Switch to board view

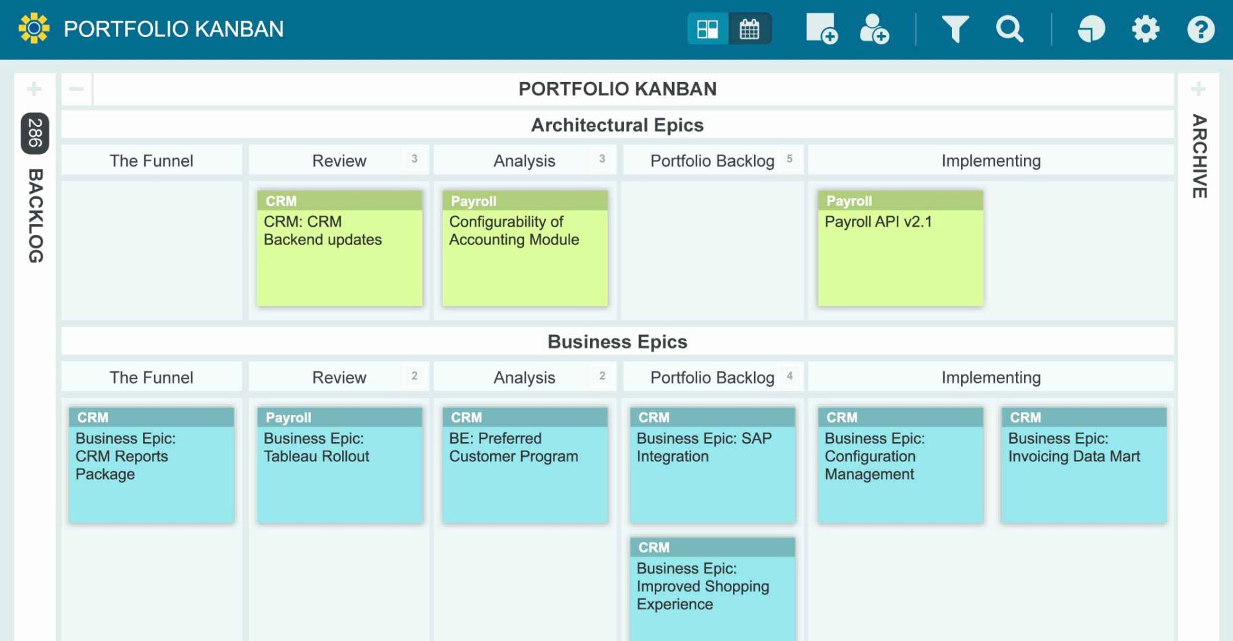coord(707,28)
